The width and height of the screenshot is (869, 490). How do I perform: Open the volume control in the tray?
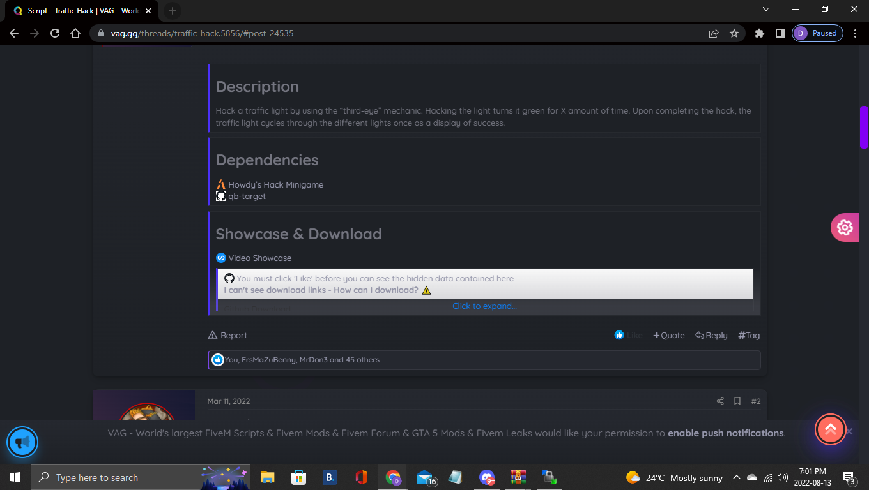783,477
